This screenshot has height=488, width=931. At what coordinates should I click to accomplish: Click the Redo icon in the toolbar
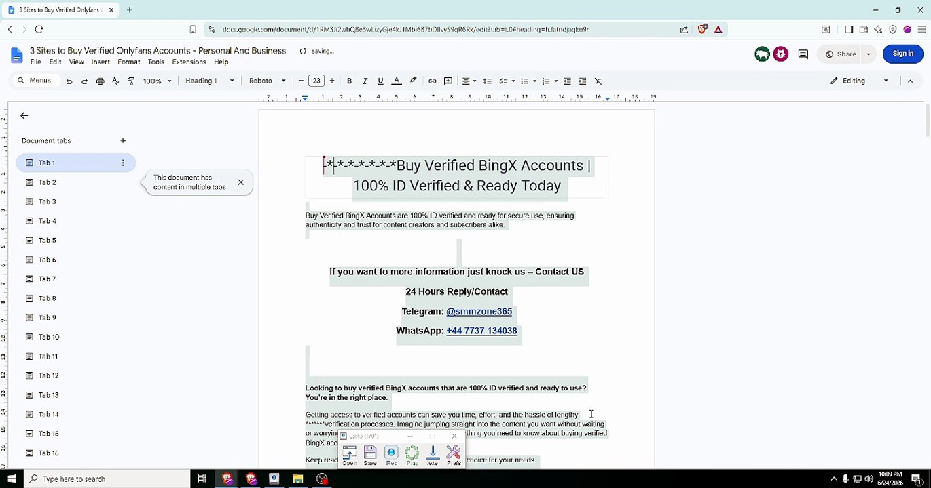(84, 81)
